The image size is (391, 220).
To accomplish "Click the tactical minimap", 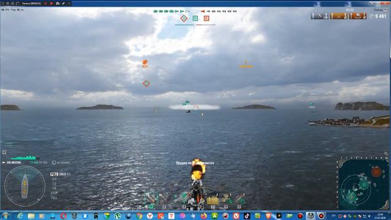I will (364, 184).
